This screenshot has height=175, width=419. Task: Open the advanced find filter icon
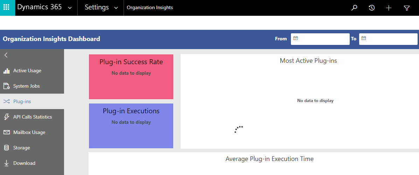[x=406, y=8]
